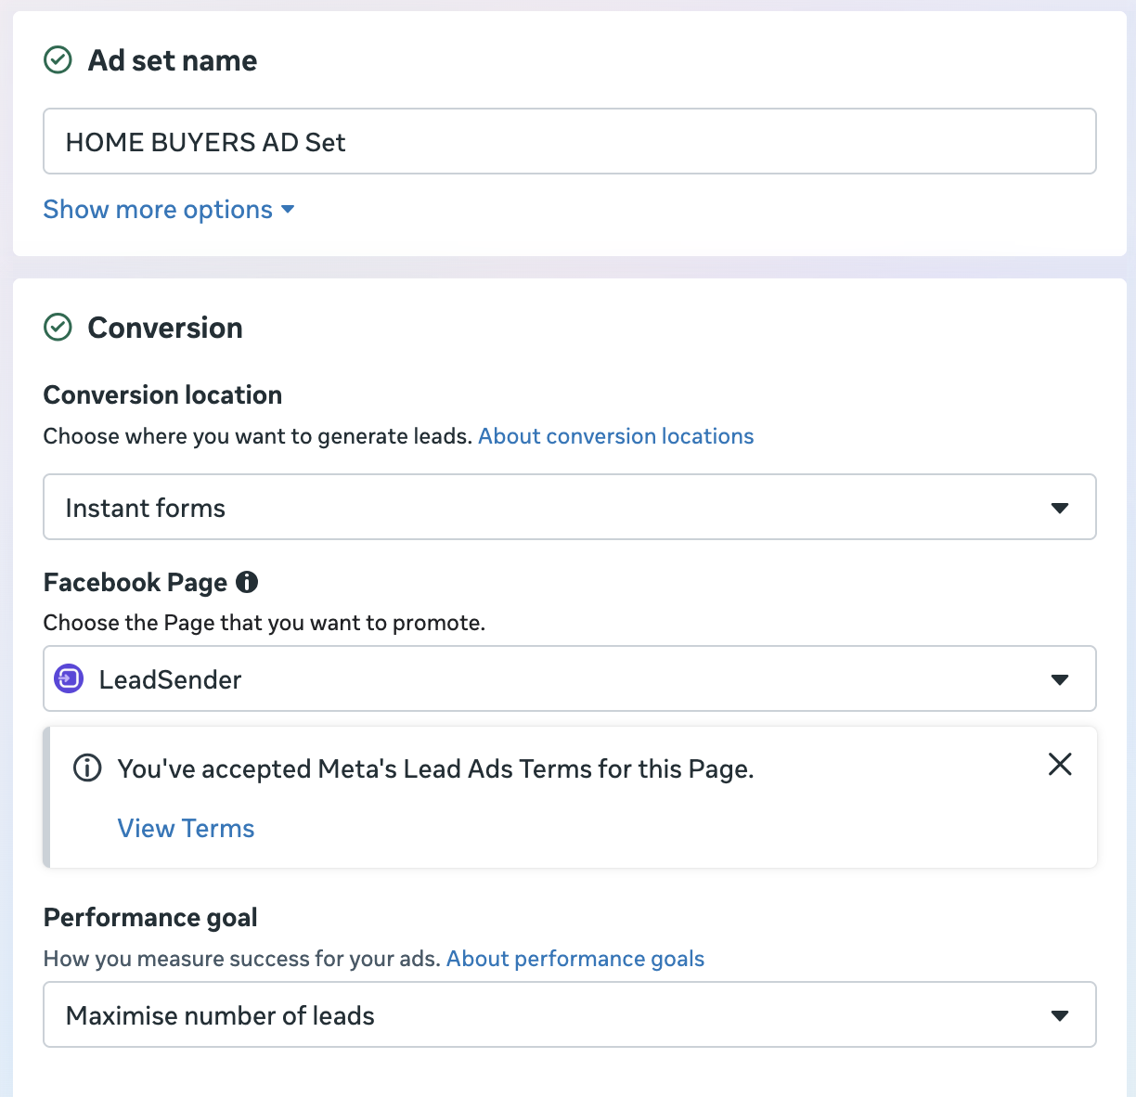
Task: Click the Facebook Page label
Action: coord(136,583)
